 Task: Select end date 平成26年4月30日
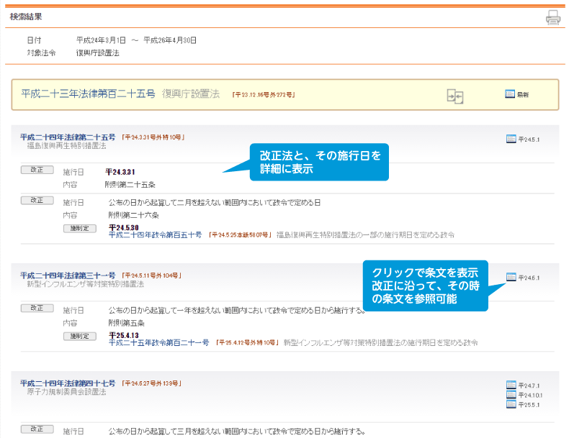click(170, 40)
